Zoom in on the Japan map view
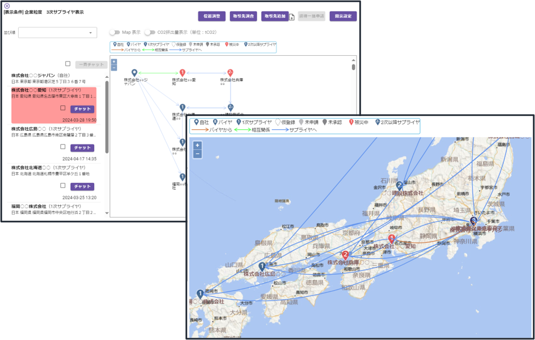 pyautogui.click(x=197, y=146)
